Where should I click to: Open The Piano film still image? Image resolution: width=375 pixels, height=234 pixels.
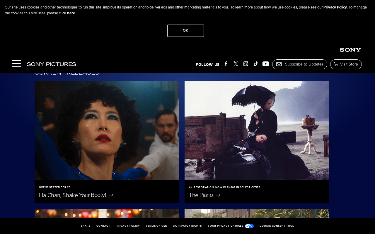[257, 130]
